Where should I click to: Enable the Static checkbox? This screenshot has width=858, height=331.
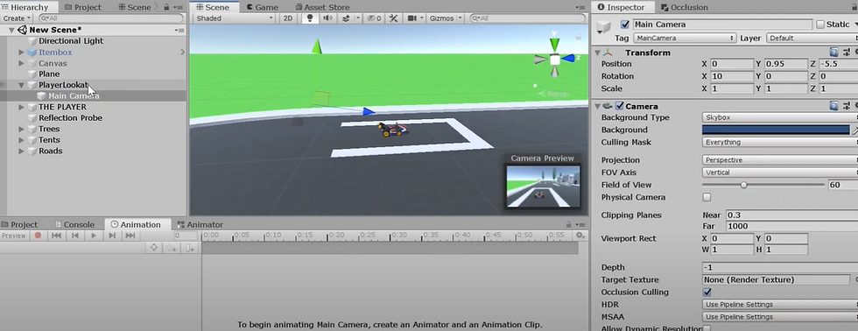[x=820, y=25]
